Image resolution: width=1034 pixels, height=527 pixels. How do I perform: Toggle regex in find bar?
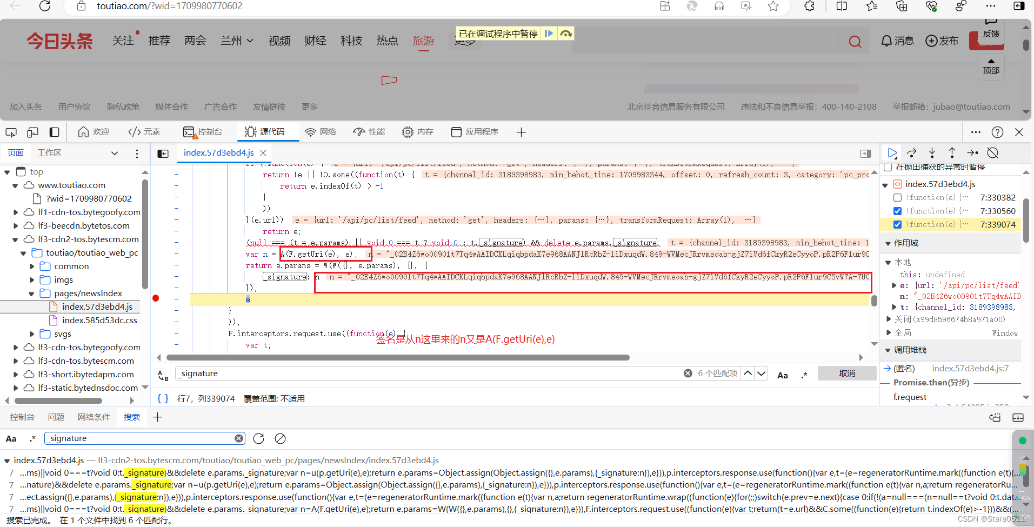click(x=804, y=375)
